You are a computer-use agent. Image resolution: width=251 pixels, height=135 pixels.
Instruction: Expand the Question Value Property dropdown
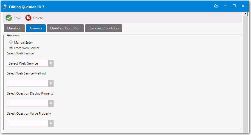pyautogui.click(x=30, y=123)
